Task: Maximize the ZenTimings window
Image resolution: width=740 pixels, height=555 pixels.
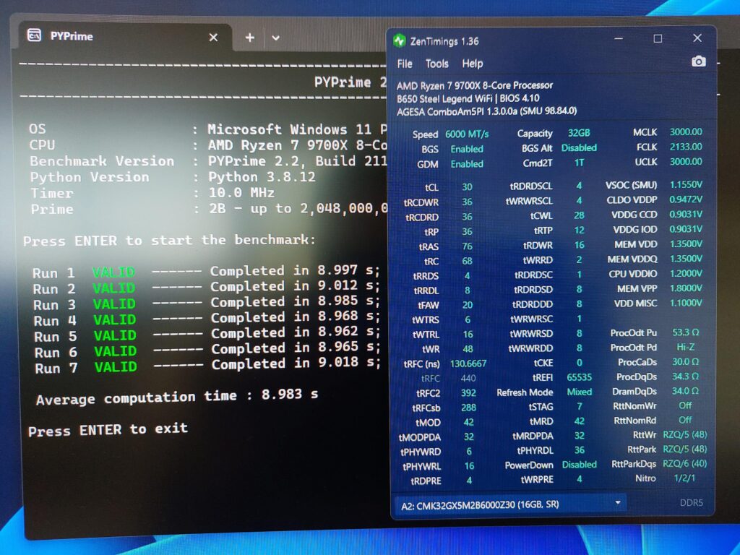Action: click(658, 39)
